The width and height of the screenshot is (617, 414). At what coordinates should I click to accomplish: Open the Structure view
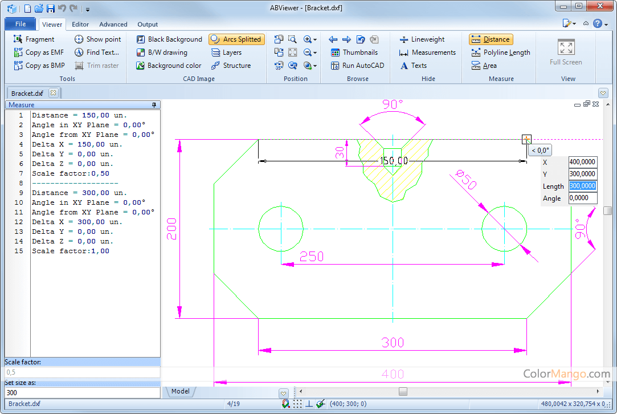[231, 66]
